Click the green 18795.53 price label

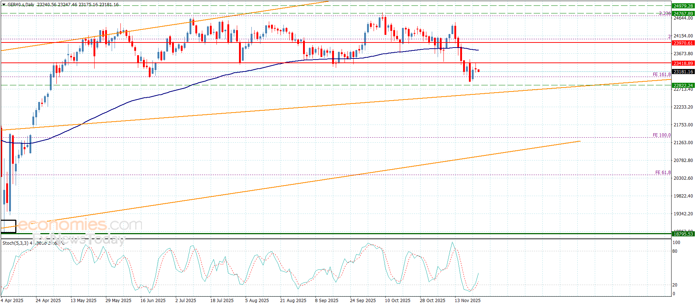click(683, 234)
